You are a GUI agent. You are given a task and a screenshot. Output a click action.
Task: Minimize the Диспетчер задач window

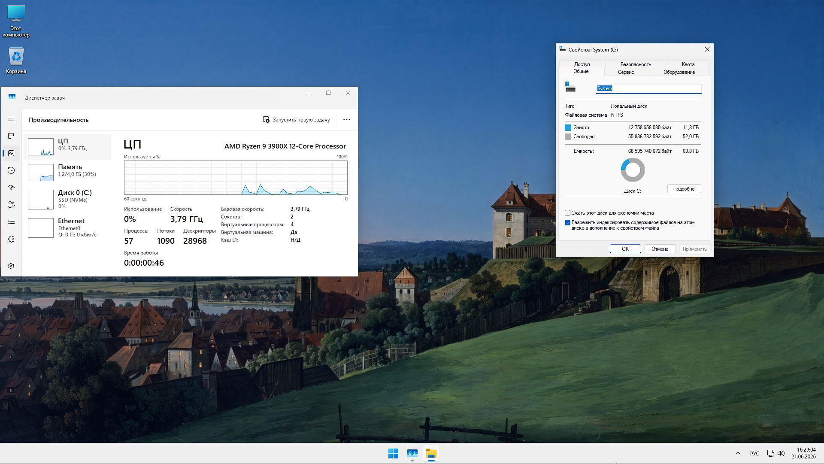[309, 93]
